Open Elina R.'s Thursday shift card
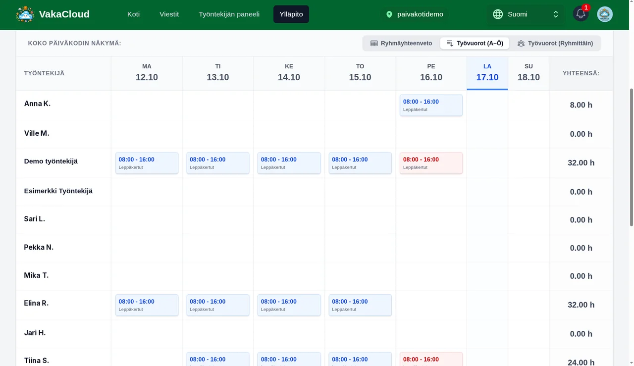This screenshot has width=634, height=366. click(360, 305)
